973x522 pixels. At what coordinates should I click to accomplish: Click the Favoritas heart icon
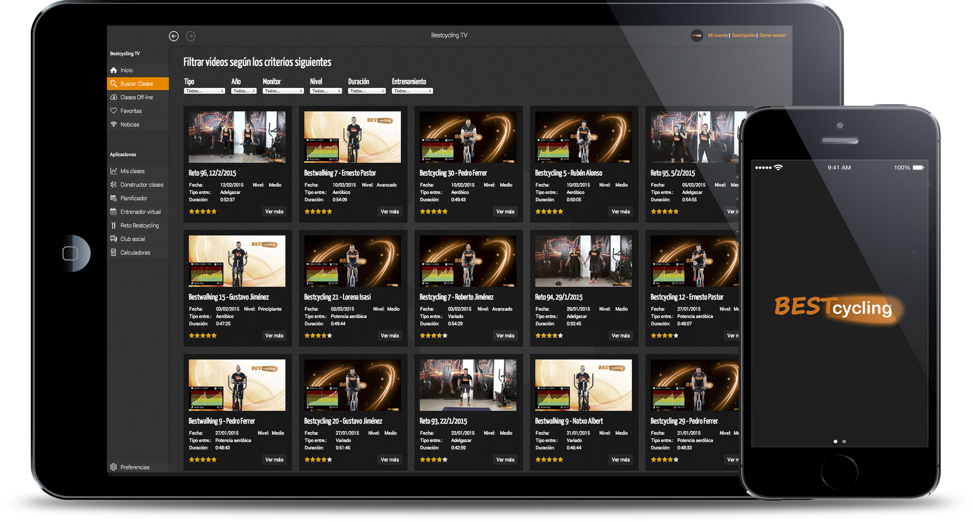click(x=114, y=111)
